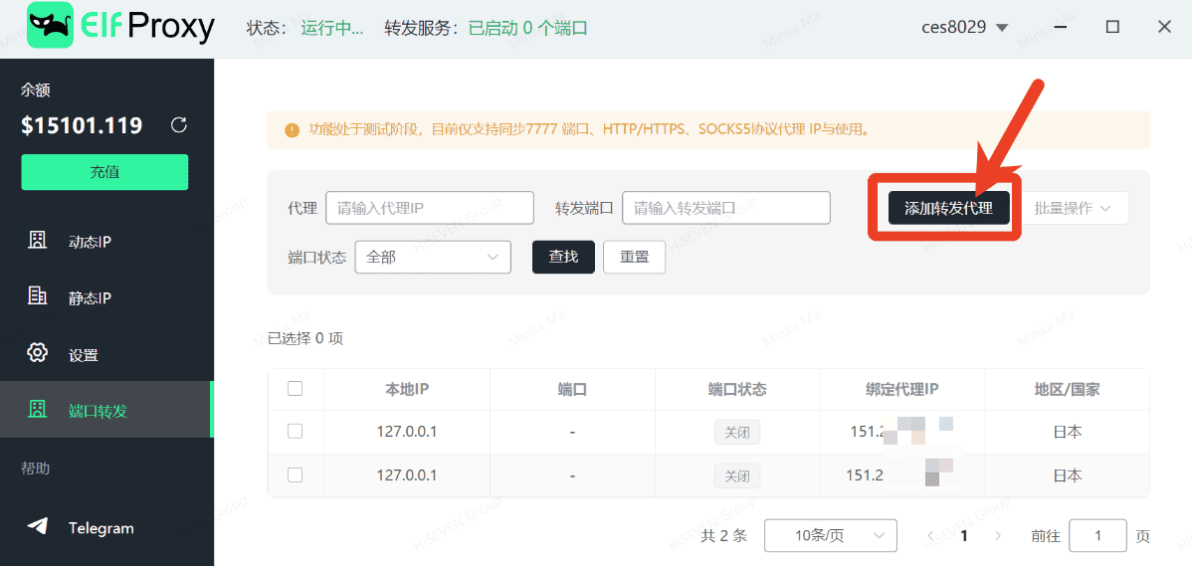Open the 端口状态 dropdown showing 全部
This screenshot has width=1192, height=566.
click(x=433, y=258)
